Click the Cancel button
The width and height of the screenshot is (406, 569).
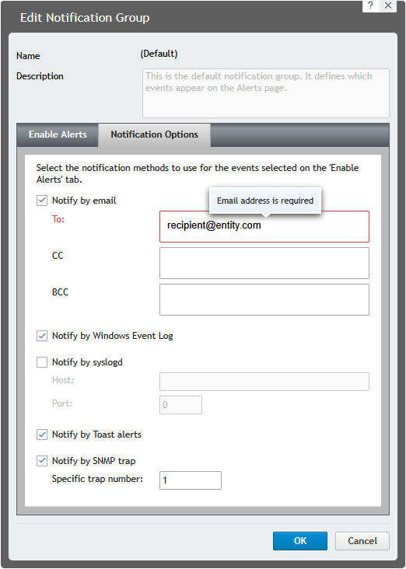(x=362, y=541)
